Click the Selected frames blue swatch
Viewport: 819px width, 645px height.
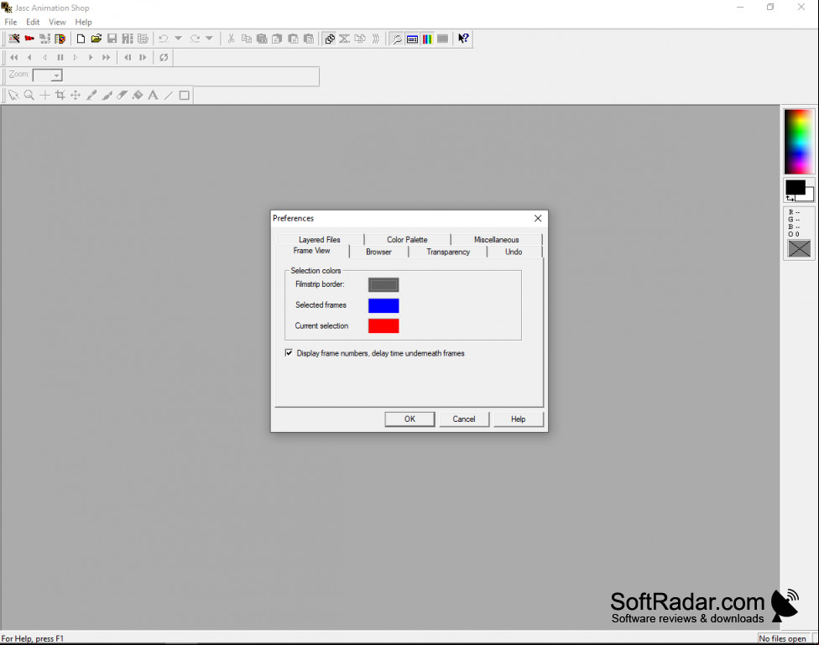coord(383,305)
